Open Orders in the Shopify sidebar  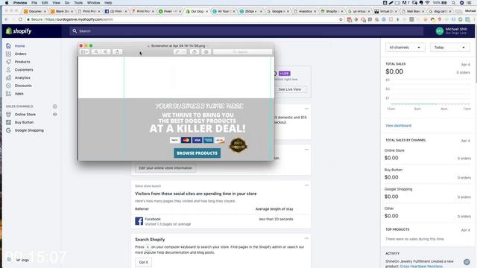pyautogui.click(x=20, y=54)
